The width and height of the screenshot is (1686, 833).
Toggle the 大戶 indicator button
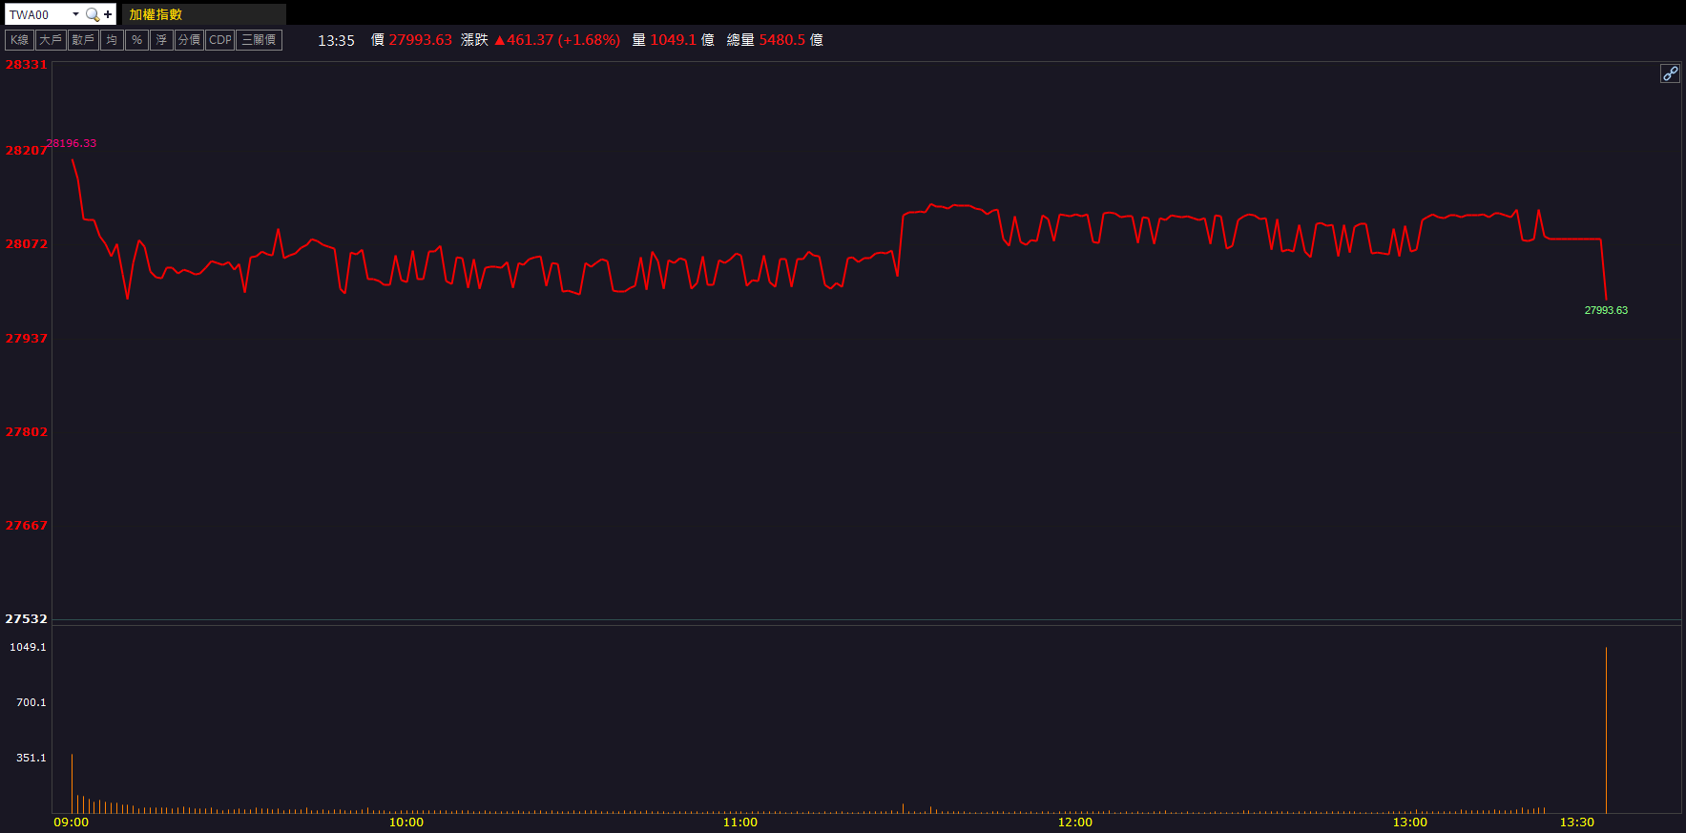point(51,40)
